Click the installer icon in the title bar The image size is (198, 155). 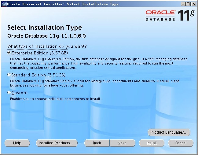3,4
